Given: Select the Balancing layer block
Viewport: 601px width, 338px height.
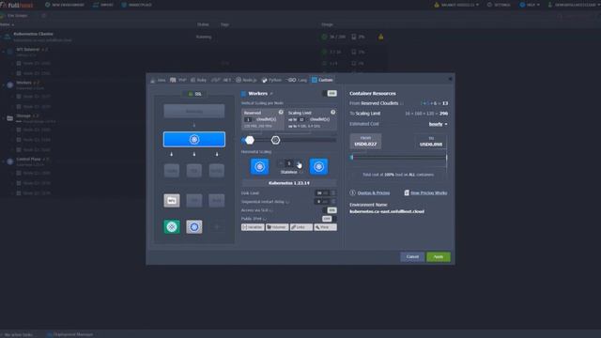Looking at the screenshot, I should pyautogui.click(x=194, y=111).
